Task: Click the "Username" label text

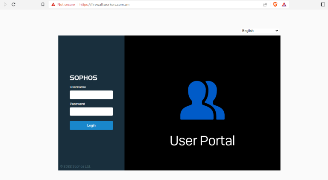Action: (78, 87)
